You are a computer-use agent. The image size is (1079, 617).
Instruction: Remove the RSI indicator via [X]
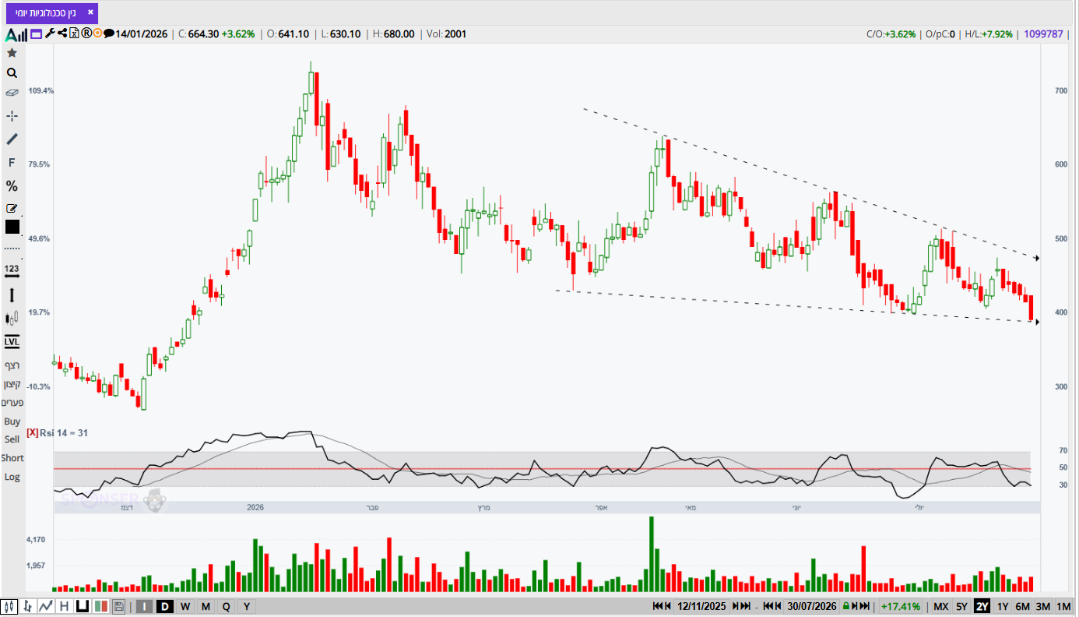tap(32, 432)
